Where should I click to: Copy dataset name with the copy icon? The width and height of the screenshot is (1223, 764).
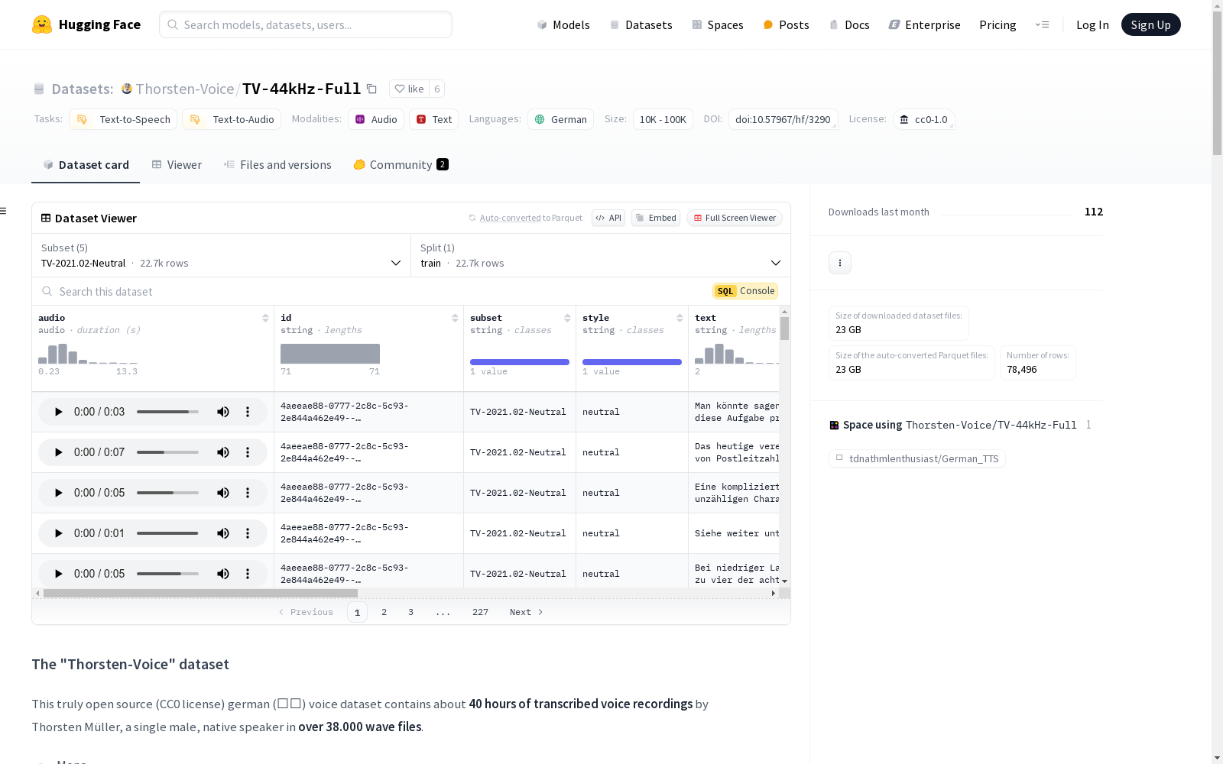coord(371,89)
